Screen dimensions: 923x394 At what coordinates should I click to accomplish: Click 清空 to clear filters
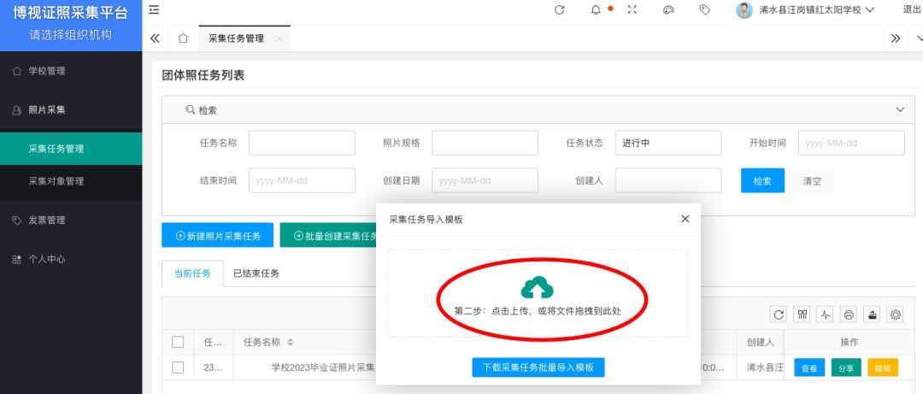coord(813,181)
